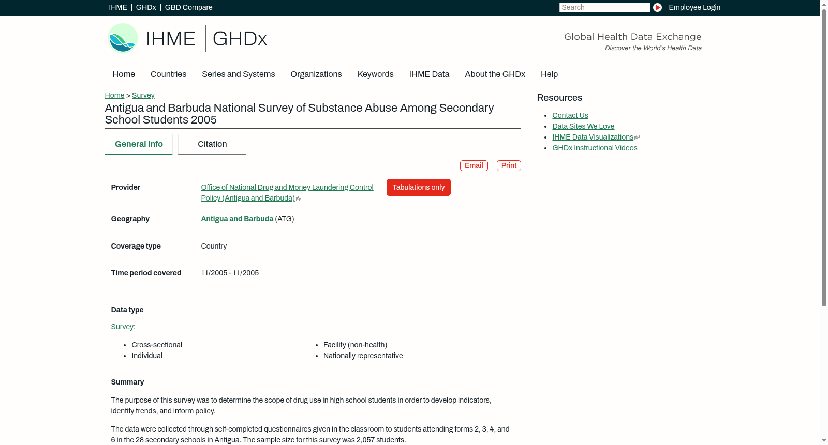Open IHME link in top bar
The height and width of the screenshot is (445, 828).
pyautogui.click(x=118, y=7)
